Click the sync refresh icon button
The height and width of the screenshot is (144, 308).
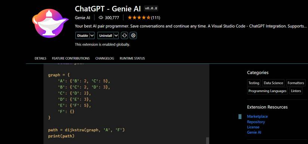[124, 35]
